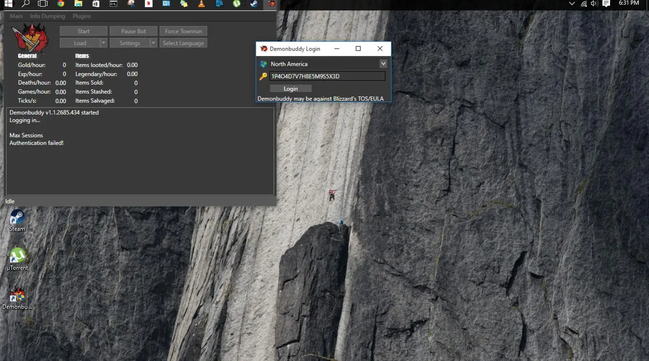Open the Windows Start menu
Image resolution: width=649 pixels, height=361 pixels.
[8, 4]
